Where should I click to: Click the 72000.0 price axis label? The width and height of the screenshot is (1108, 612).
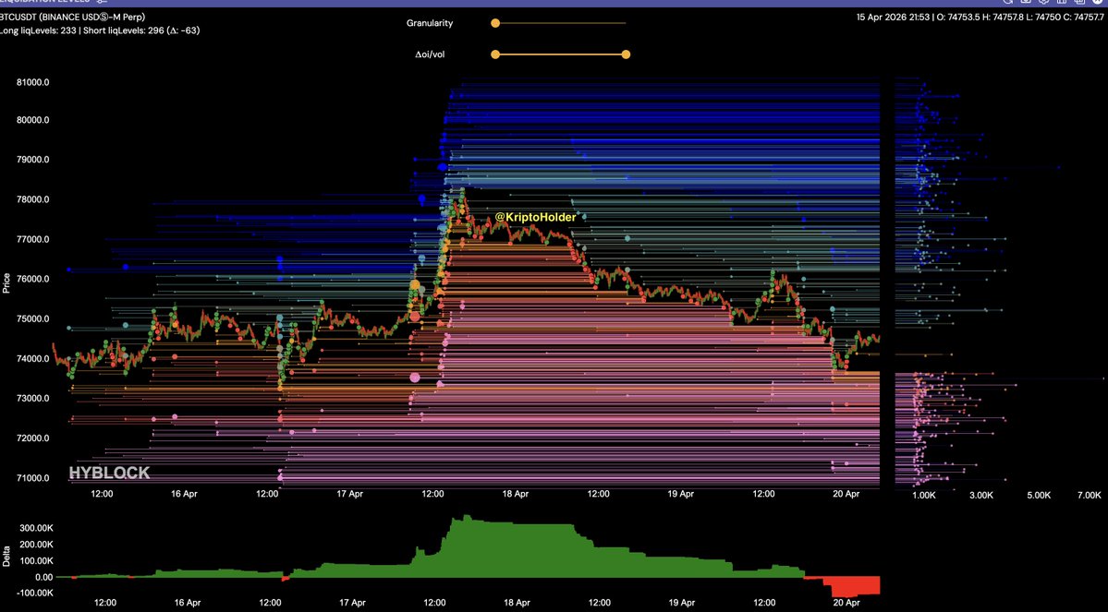(x=32, y=438)
